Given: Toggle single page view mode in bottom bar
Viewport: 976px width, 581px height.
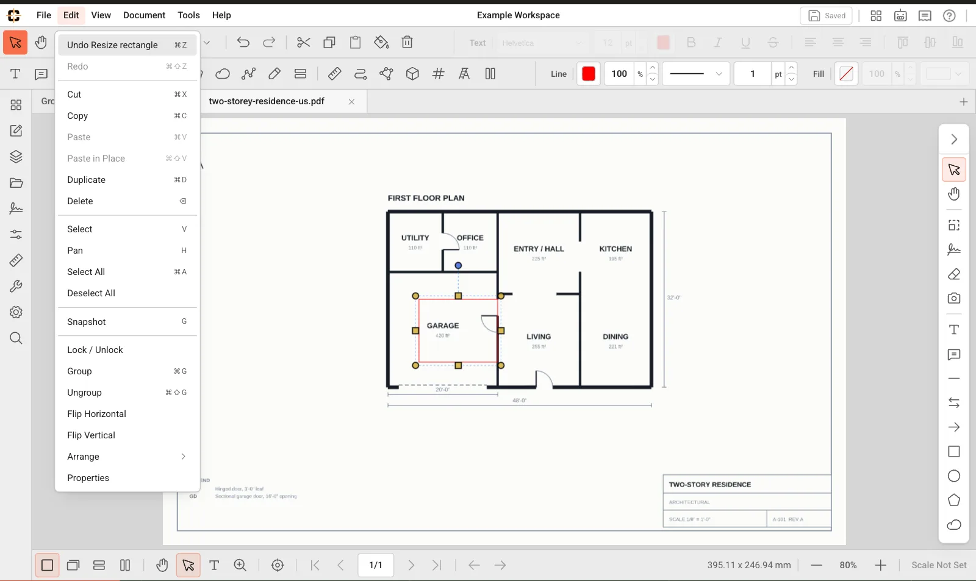Looking at the screenshot, I should (x=47, y=565).
